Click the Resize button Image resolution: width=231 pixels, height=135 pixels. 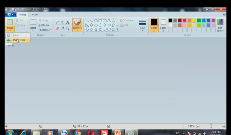pyautogui.click(x=44, y=25)
